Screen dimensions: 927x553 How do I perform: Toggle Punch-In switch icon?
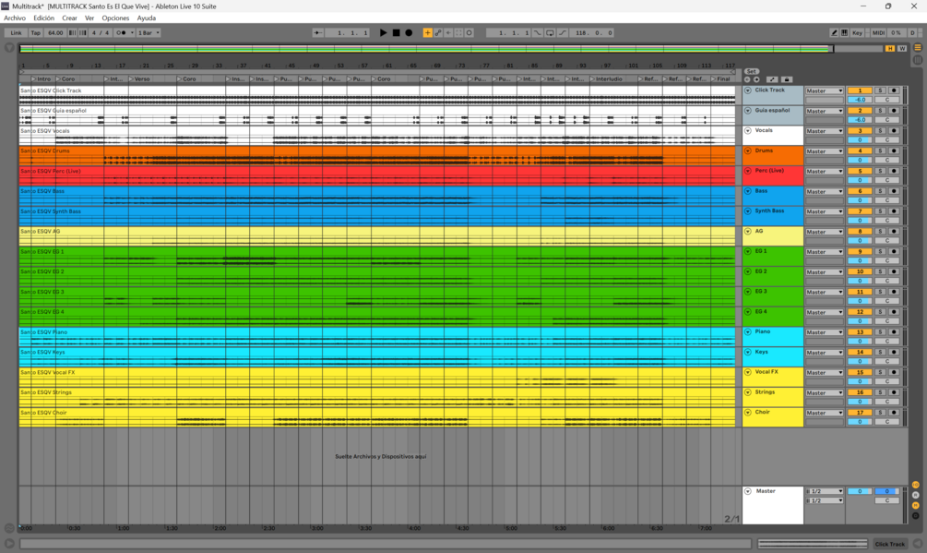tap(537, 32)
